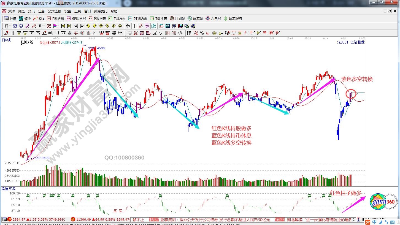Viewport: 400px width, 225px height.
Task: Toggle the K线 chart mode button
Action: (39, 18)
